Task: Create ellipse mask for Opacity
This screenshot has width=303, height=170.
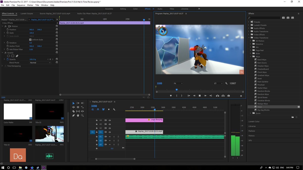Action: point(9,56)
